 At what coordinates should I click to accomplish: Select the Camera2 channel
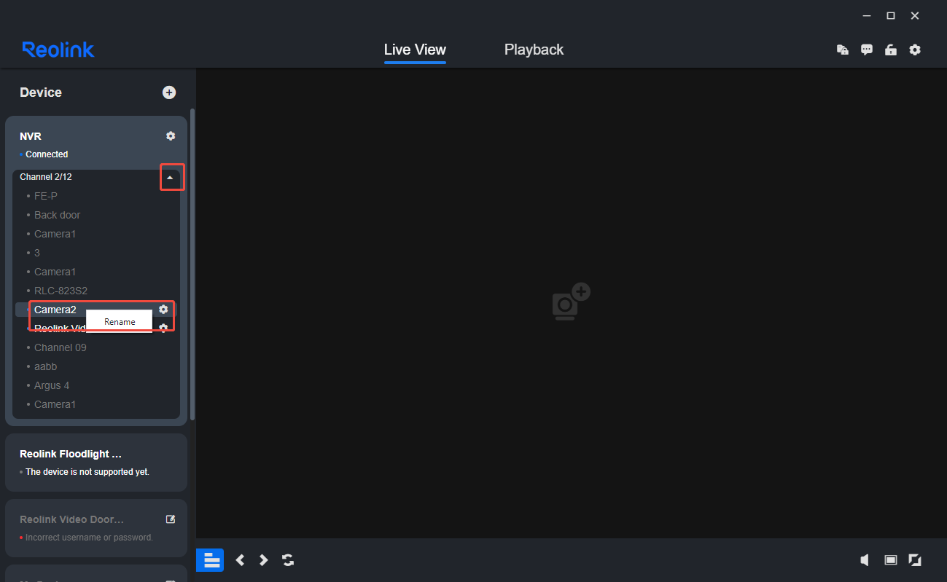55,310
